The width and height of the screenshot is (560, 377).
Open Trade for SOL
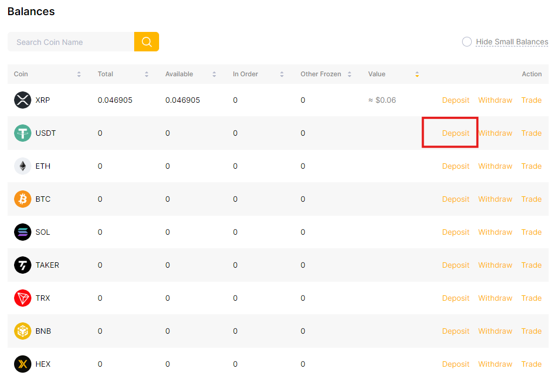click(531, 233)
